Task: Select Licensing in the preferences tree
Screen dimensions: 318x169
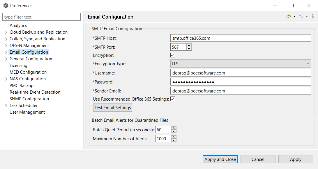Action: tap(18, 66)
